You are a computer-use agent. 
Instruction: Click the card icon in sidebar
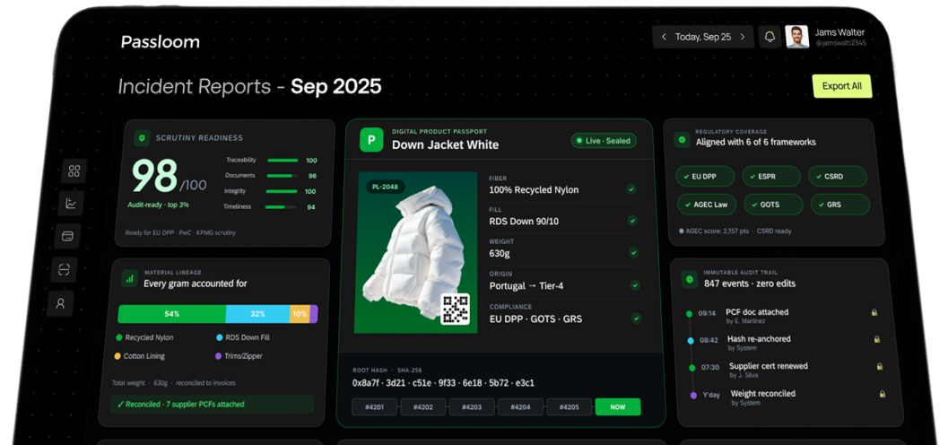click(x=67, y=236)
